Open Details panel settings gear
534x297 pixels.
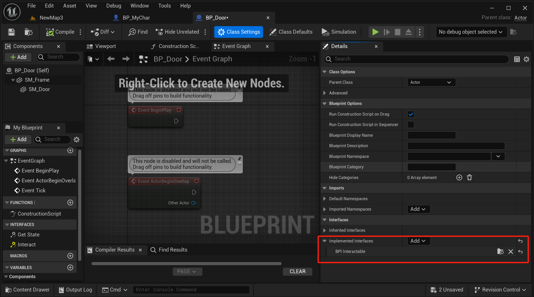pos(526,59)
